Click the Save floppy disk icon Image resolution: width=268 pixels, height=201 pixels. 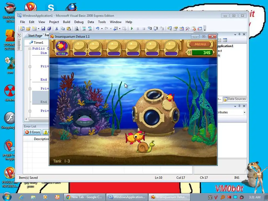click(x=43, y=29)
